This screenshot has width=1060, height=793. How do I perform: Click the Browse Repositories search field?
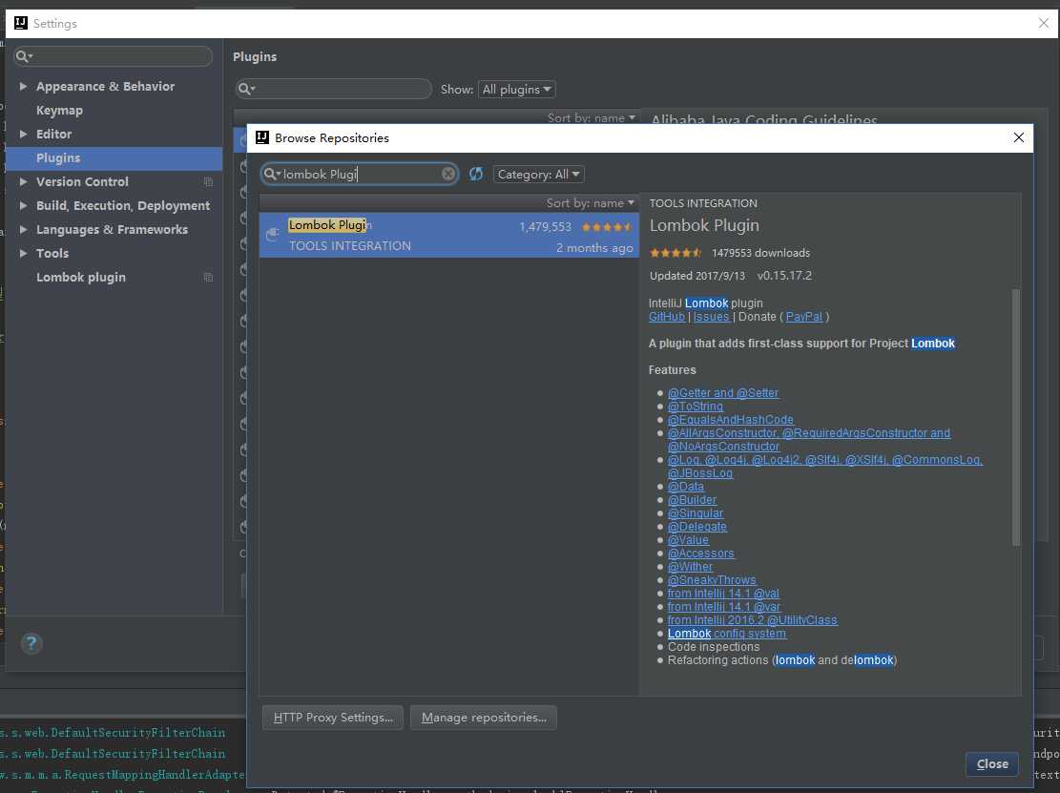(x=360, y=174)
